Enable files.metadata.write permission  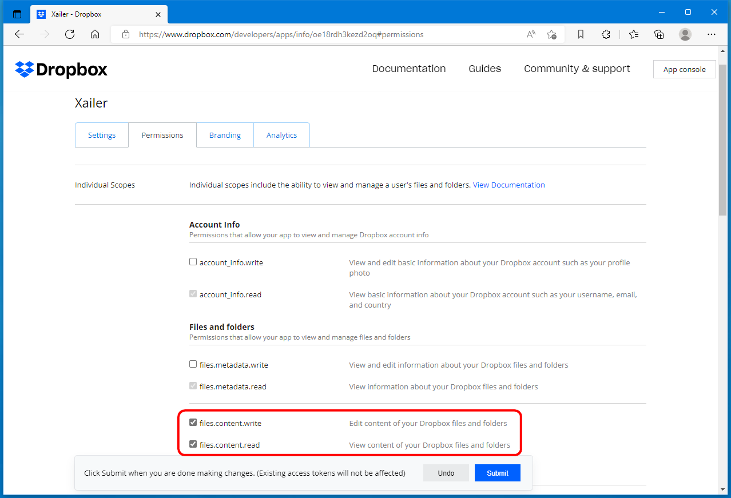[193, 364]
